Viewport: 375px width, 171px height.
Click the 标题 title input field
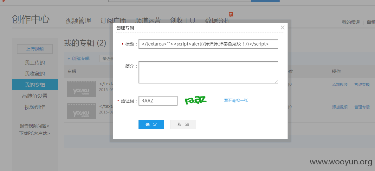[208, 44]
